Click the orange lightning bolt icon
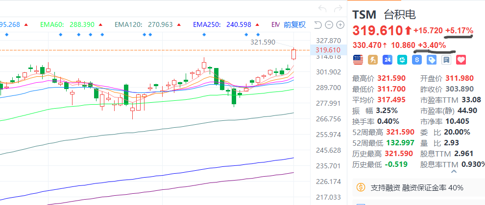Viewport: 485px width, 205px height. pos(372,60)
